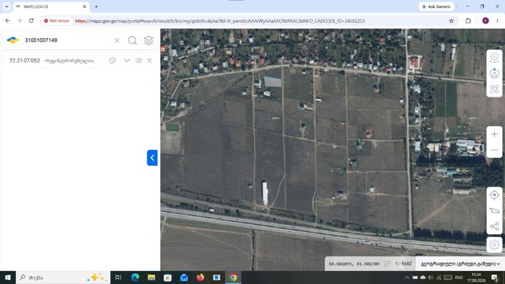This screenshot has width=505, height=284.
Task: Open browser extensions menu
Action: pos(468,21)
